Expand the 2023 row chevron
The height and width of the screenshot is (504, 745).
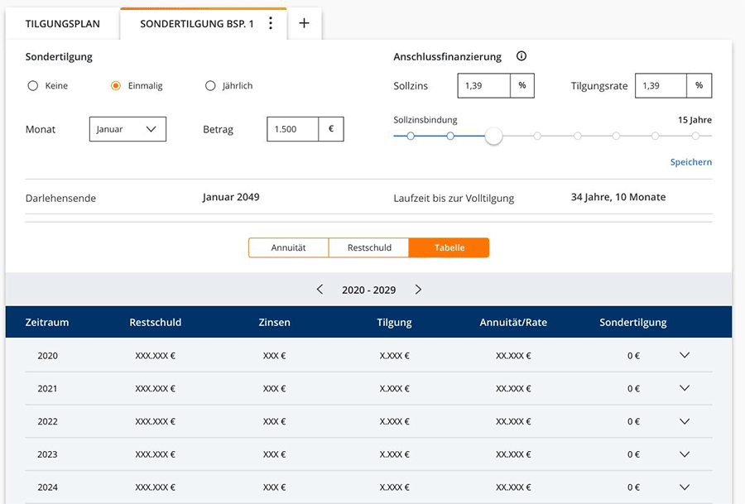tap(684, 454)
